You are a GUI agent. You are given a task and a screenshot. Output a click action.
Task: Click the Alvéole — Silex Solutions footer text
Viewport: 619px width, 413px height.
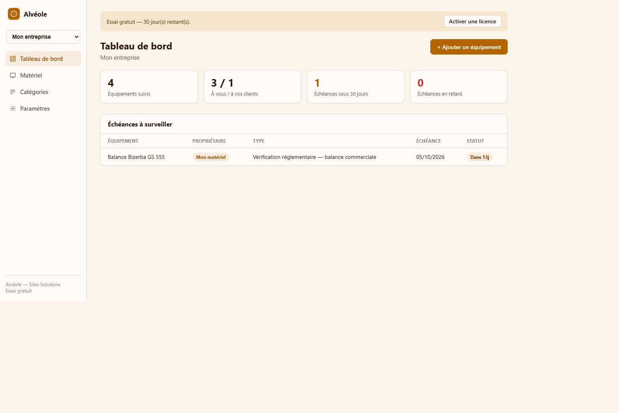[x=33, y=285]
